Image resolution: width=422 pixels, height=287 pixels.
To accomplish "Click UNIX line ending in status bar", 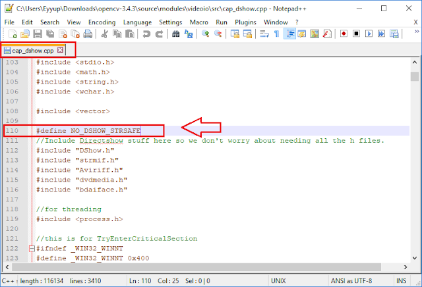I will point(278,281).
